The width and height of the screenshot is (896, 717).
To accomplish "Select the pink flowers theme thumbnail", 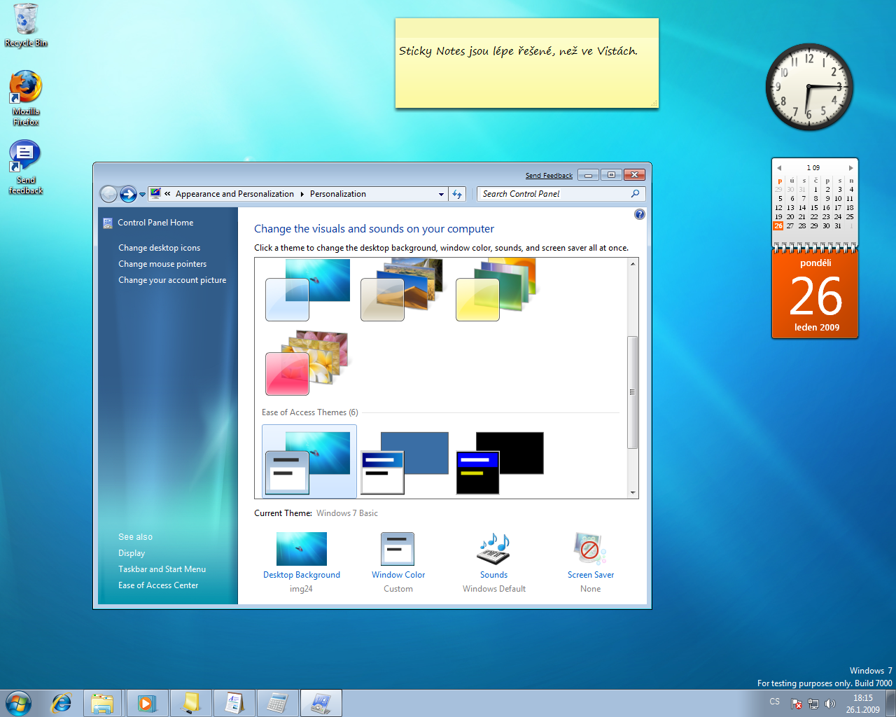I will click(308, 363).
